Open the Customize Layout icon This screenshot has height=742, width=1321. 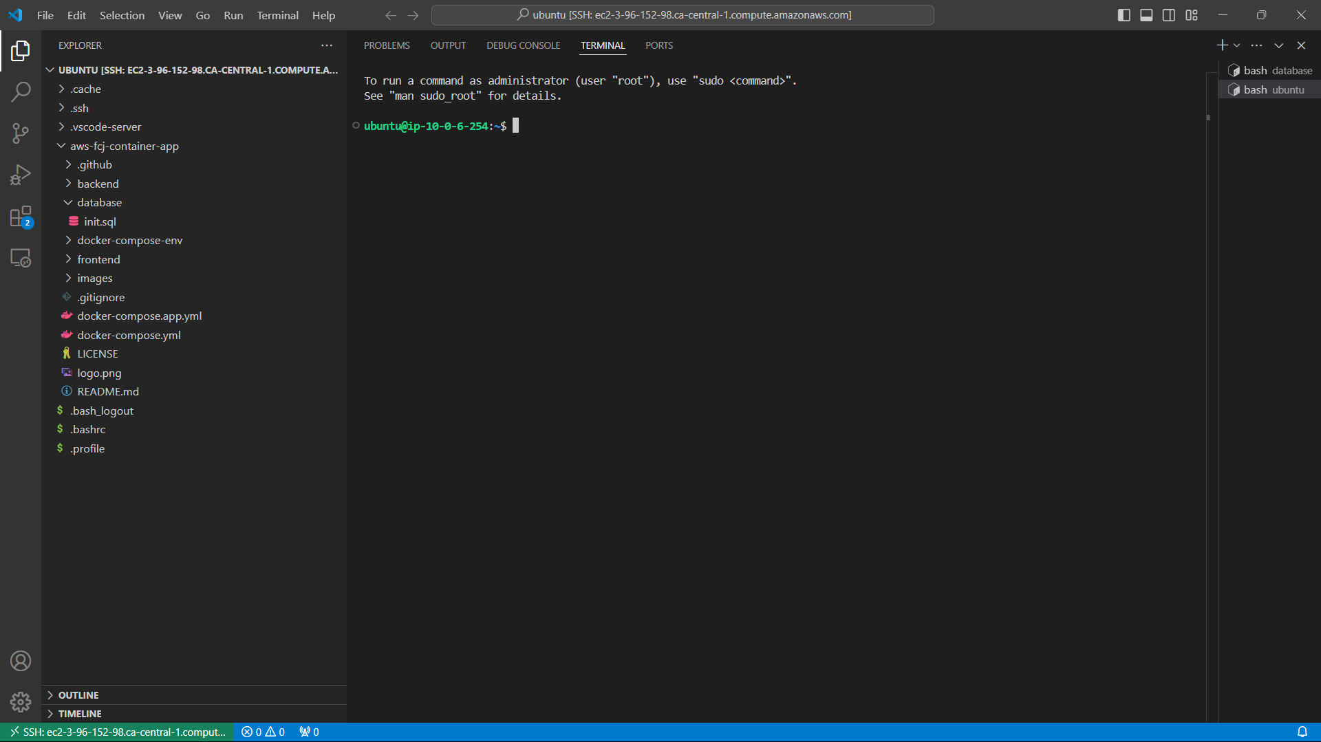[x=1192, y=15]
